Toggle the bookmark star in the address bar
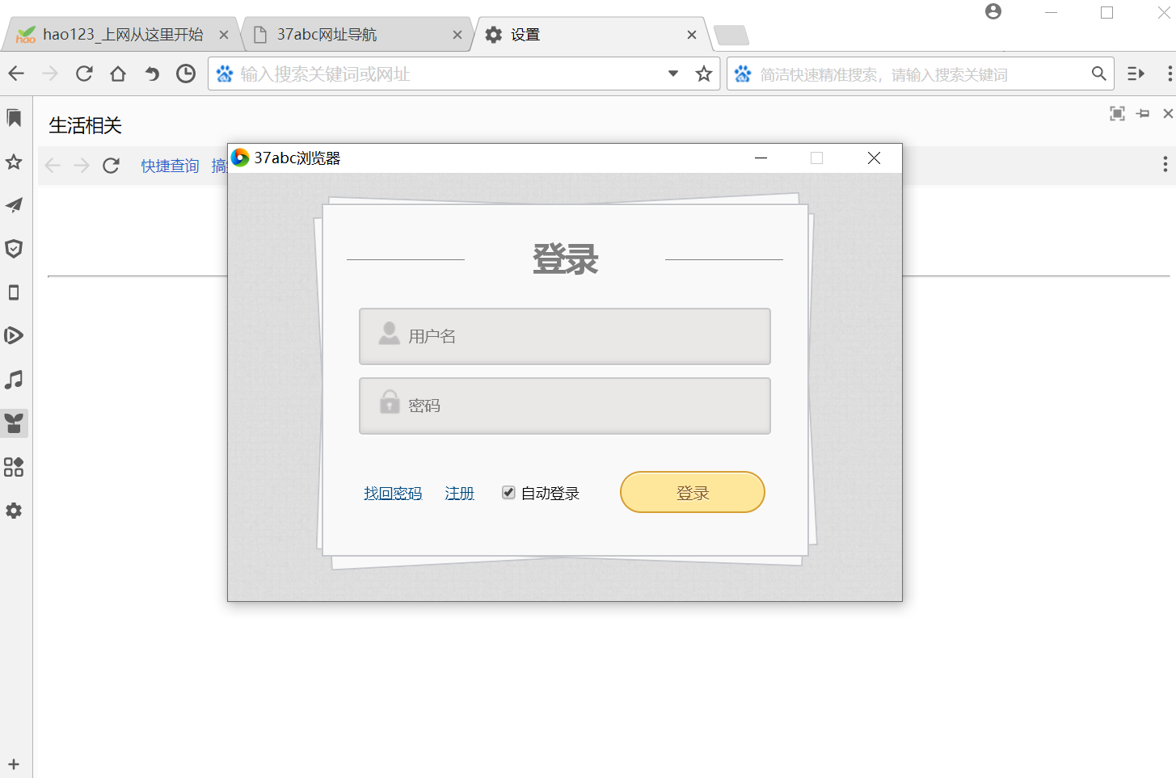 (x=702, y=73)
